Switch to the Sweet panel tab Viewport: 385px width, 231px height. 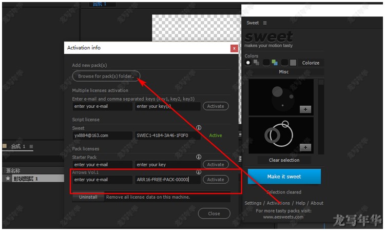click(253, 23)
